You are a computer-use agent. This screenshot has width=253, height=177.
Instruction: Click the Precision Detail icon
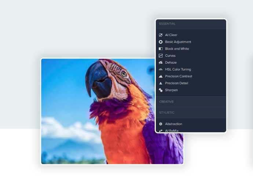pos(161,83)
